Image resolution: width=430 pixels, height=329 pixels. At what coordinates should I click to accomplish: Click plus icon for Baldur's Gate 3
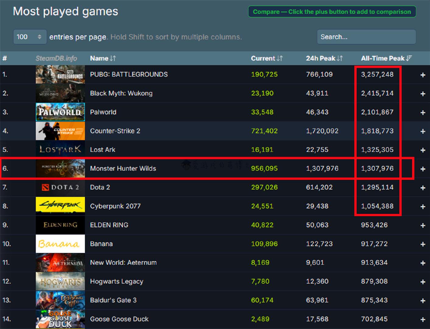(x=423, y=301)
